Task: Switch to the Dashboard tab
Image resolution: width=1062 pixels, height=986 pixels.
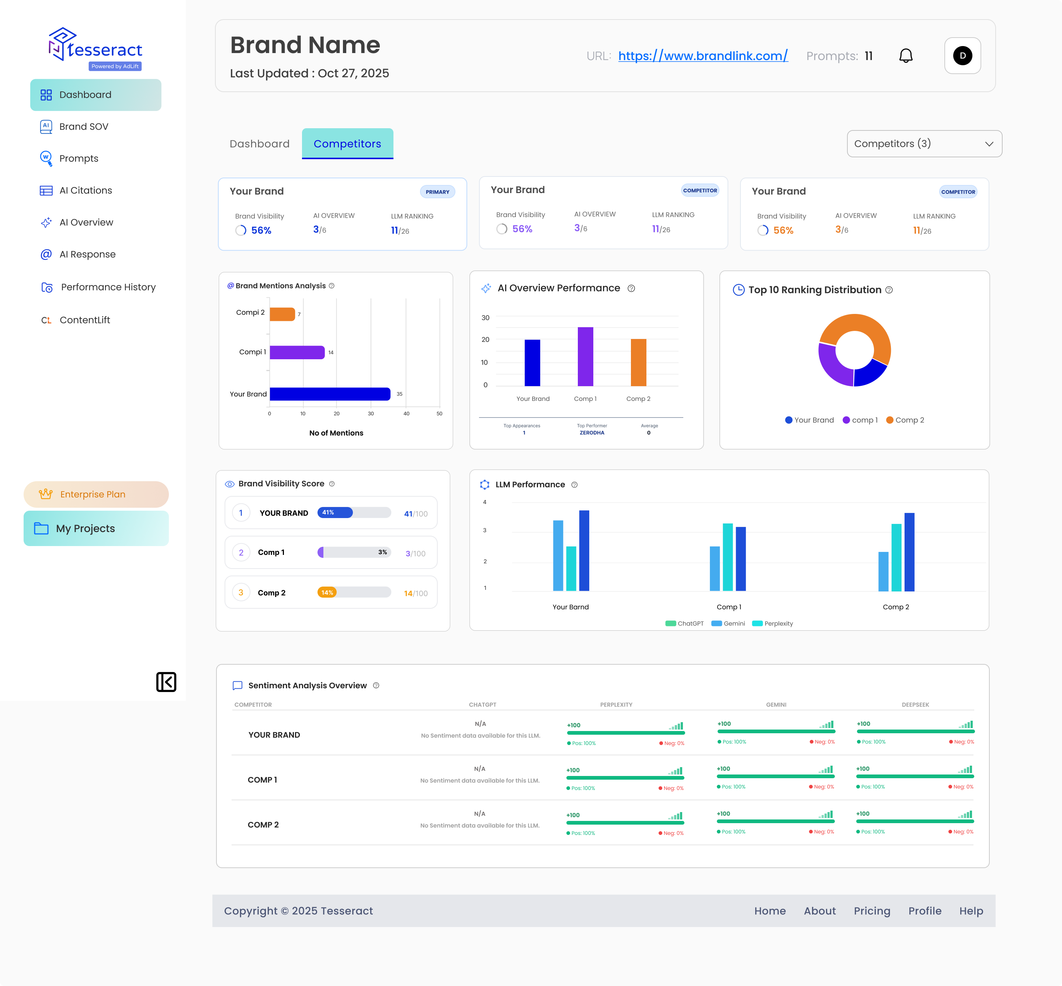Action: 260,144
